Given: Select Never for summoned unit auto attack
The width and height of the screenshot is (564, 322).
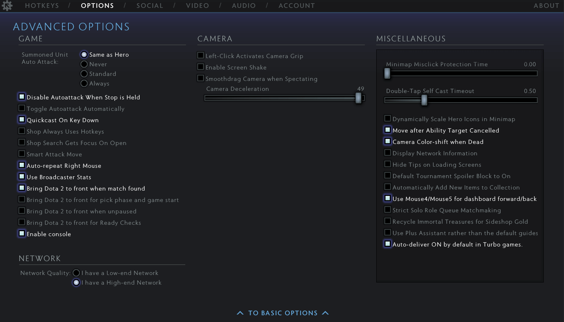Looking at the screenshot, I should tap(84, 64).
